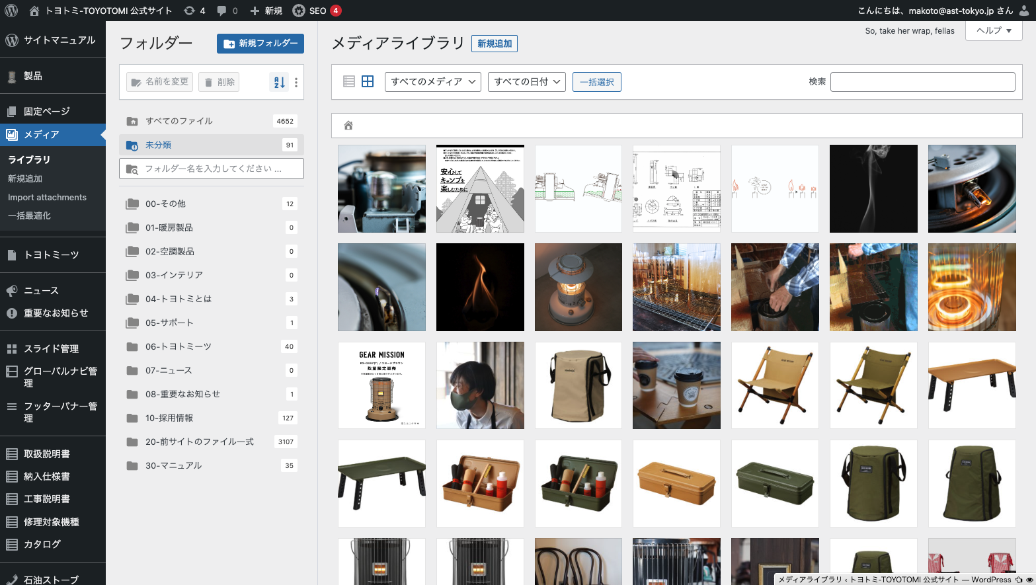Click the 新規フォルダー button
The height and width of the screenshot is (585, 1036).
pos(260,44)
